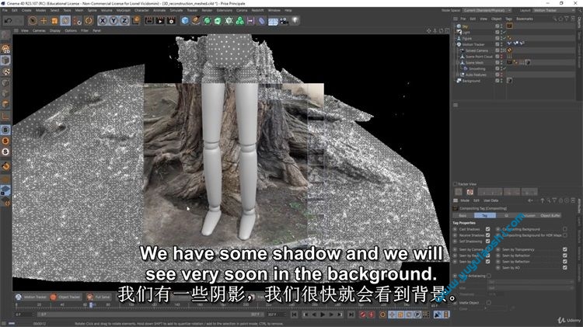Image resolution: width=583 pixels, height=327 pixels.
Task: Jump to the animation end
Action: tap(351, 315)
